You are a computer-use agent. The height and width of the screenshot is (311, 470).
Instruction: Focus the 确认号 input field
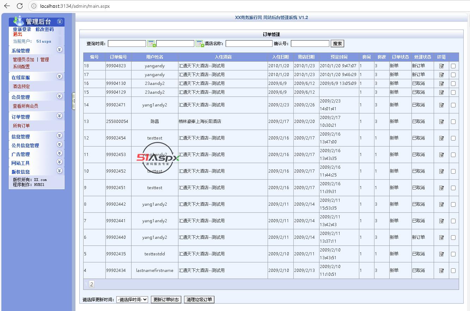click(310, 44)
